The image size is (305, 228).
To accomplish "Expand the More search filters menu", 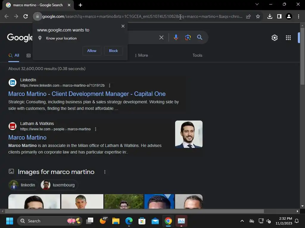I will click(141, 56).
